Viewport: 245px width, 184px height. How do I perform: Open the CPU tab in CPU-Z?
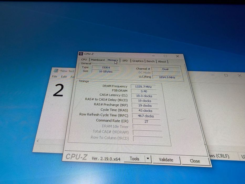(x=84, y=59)
